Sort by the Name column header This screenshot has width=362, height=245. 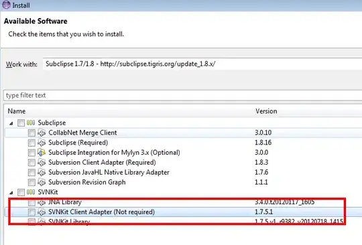point(17,111)
